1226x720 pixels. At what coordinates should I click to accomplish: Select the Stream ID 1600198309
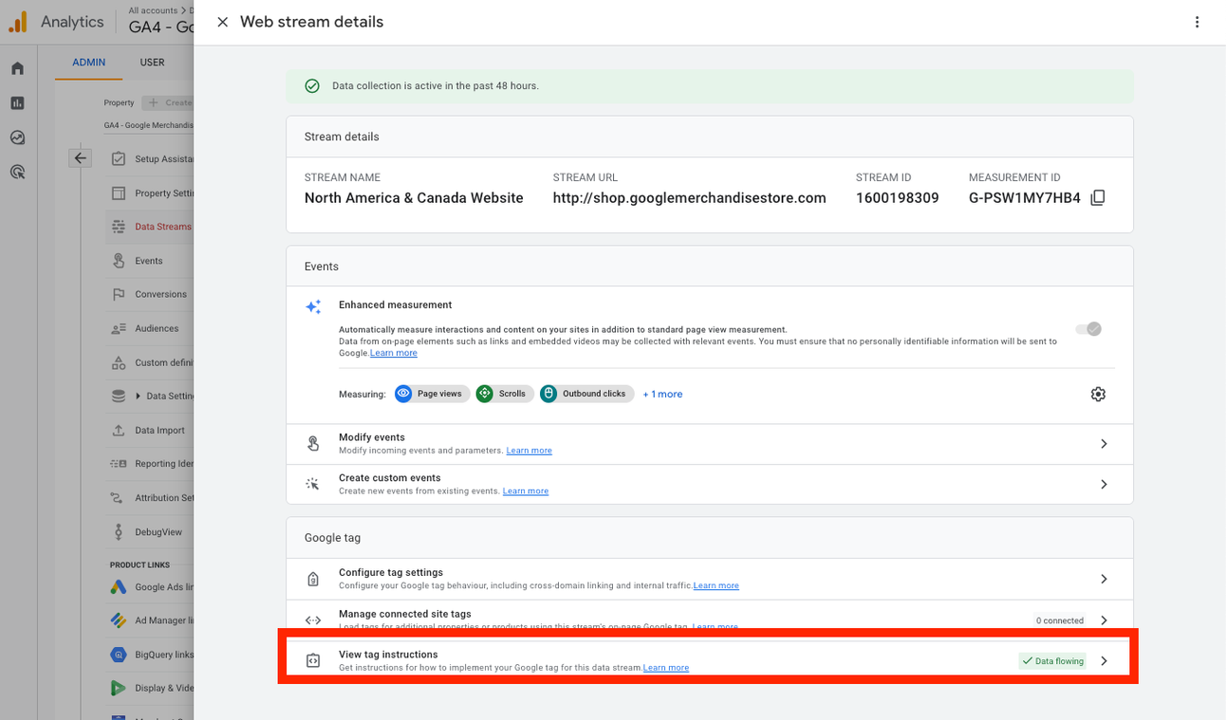898,198
